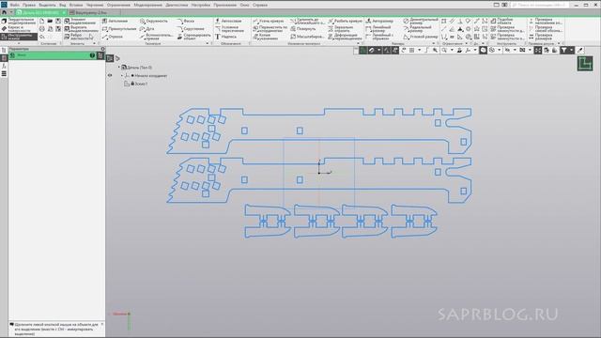Click the open file folder icon

pyautogui.click(x=50, y=21)
